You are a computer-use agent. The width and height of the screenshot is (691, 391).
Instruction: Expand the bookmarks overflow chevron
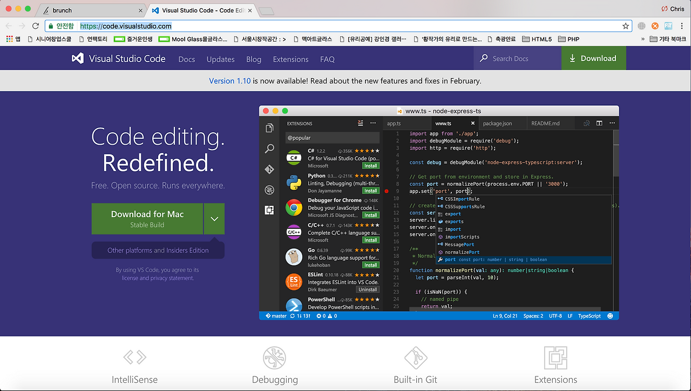point(642,39)
